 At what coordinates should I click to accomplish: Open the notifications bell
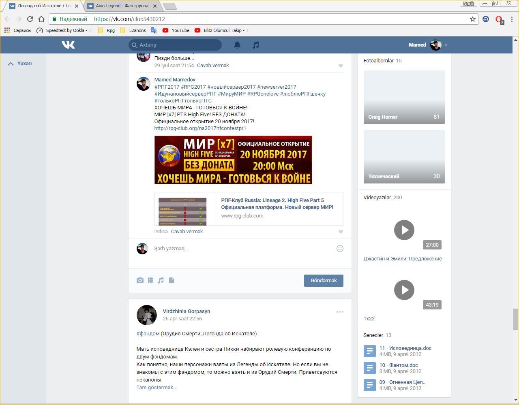coord(237,45)
